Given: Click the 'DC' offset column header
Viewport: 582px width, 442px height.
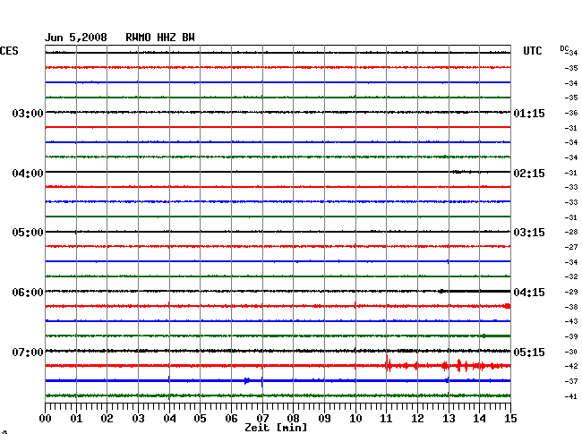Looking at the screenshot, I should pos(564,48).
